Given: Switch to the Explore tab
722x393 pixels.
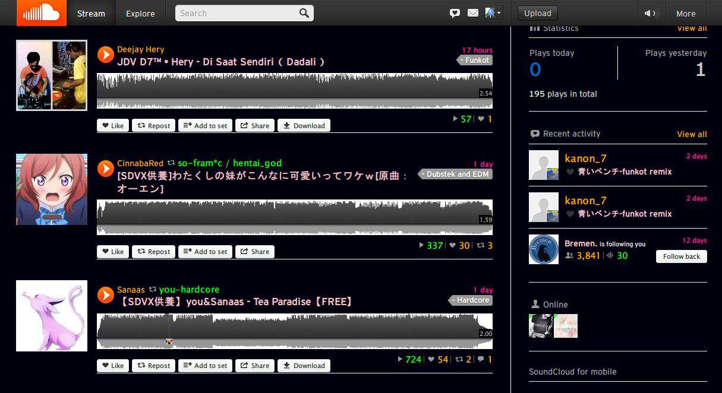Looking at the screenshot, I should click(140, 12).
